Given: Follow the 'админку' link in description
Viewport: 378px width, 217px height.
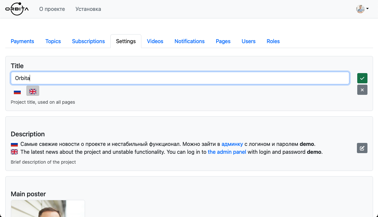Looking at the screenshot, I should point(232,144).
